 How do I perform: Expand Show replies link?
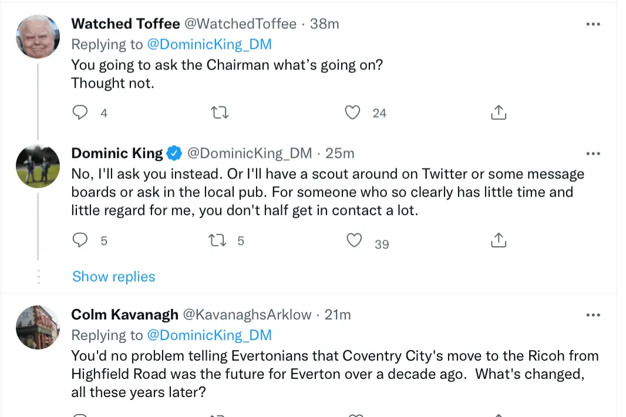[113, 277]
